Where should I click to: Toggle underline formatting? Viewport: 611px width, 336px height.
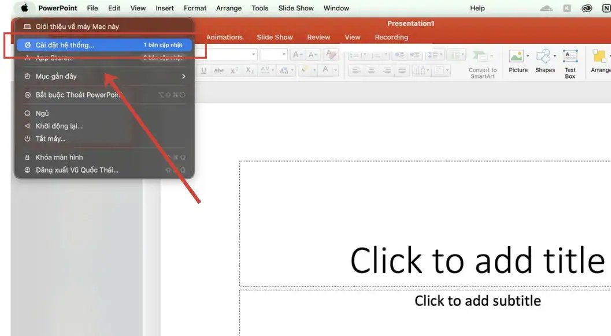point(203,70)
